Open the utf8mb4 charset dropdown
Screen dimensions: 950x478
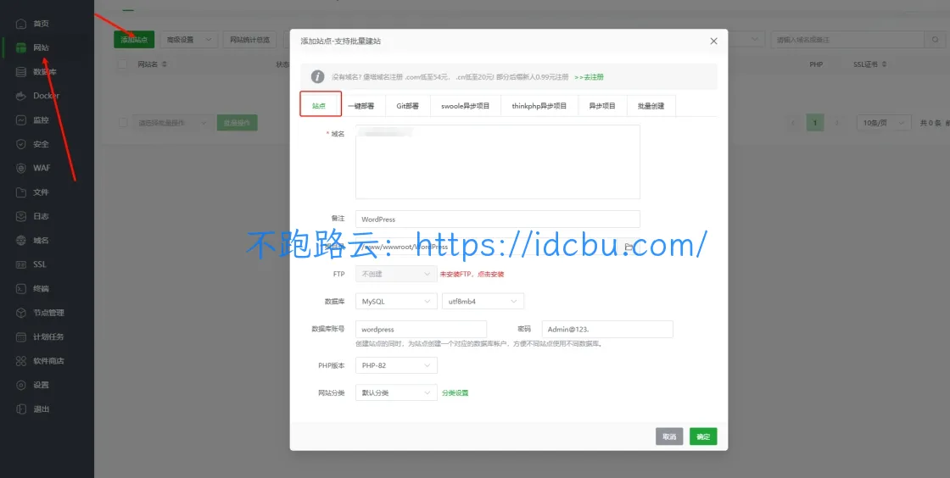(x=483, y=302)
